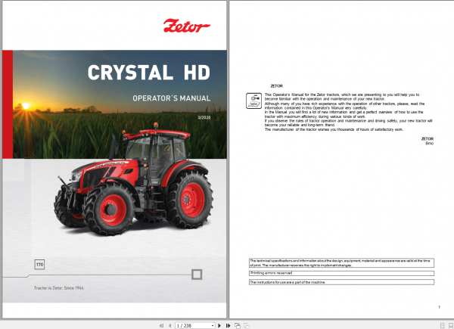Click the 3/2020 date text
Viewport: 454px width, 329px height.
[x=204, y=117]
